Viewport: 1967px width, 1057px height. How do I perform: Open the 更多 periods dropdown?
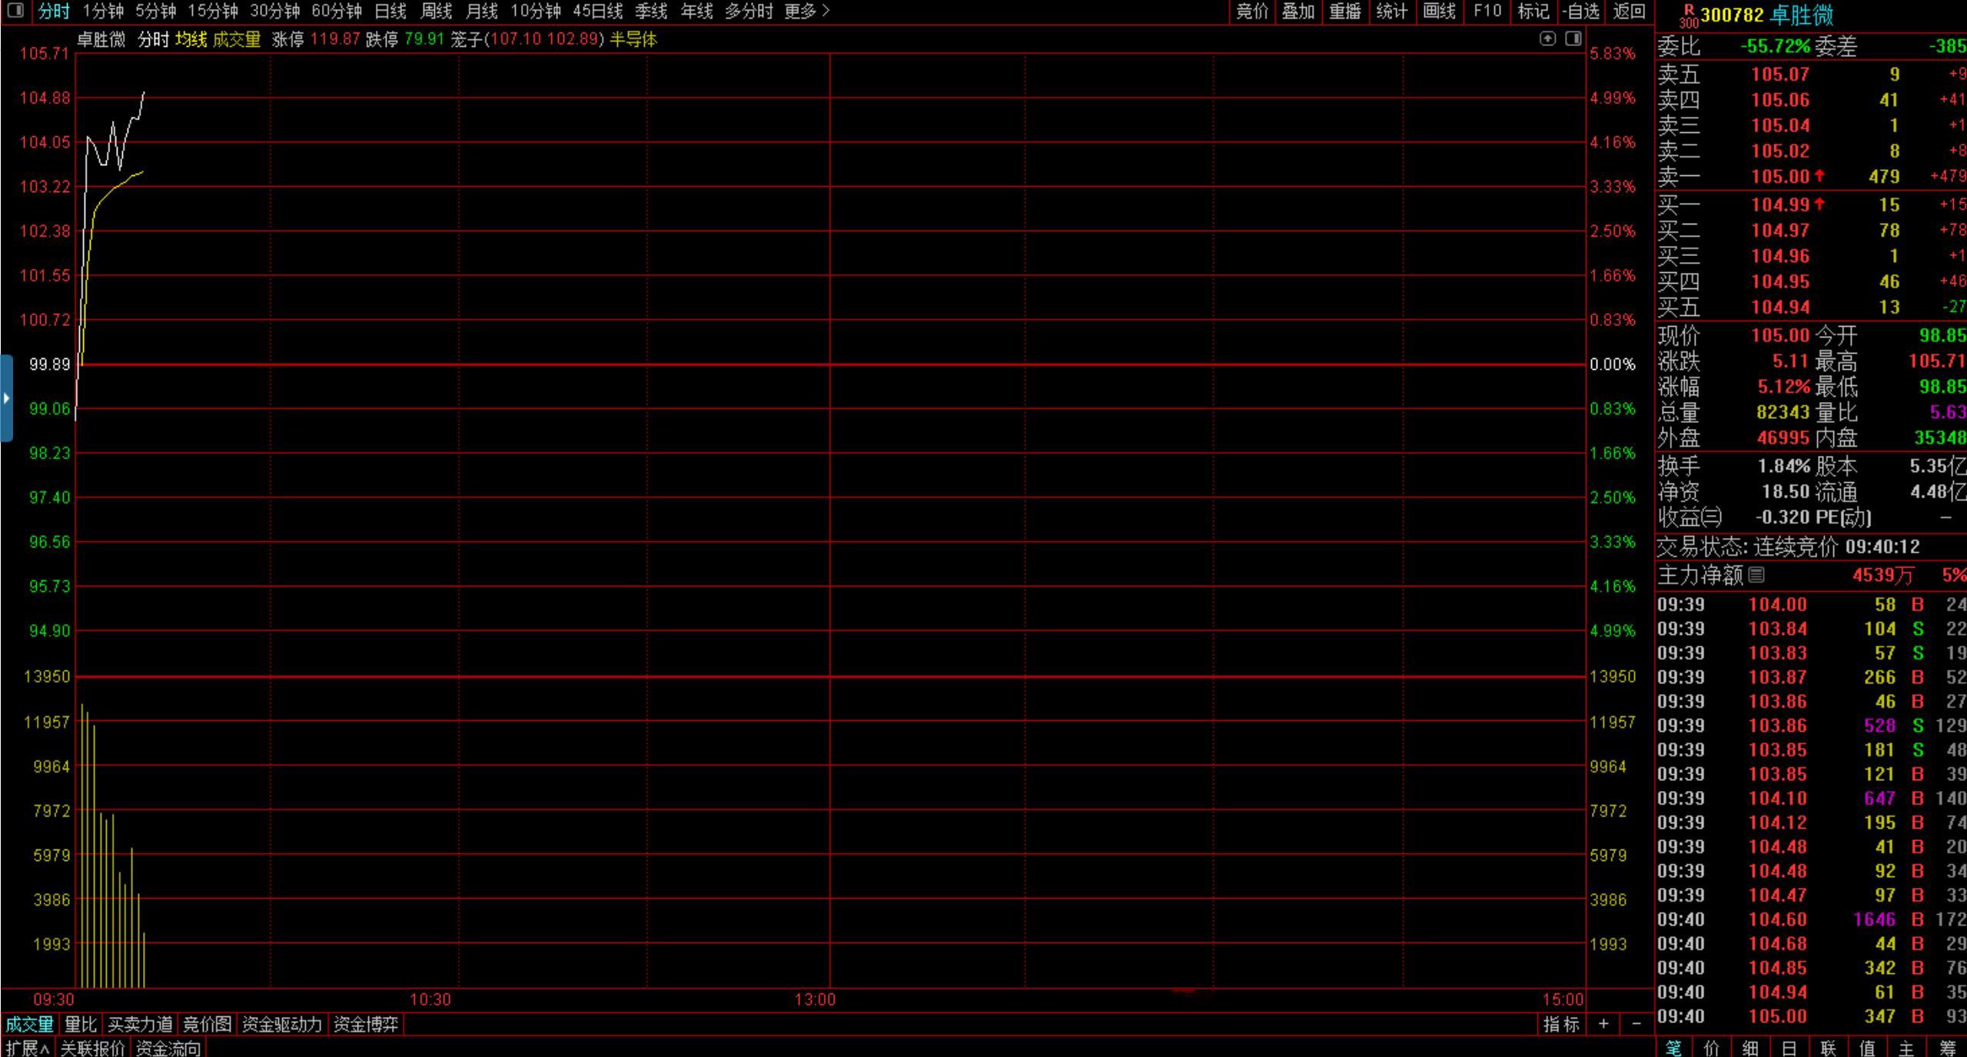pyautogui.click(x=807, y=12)
